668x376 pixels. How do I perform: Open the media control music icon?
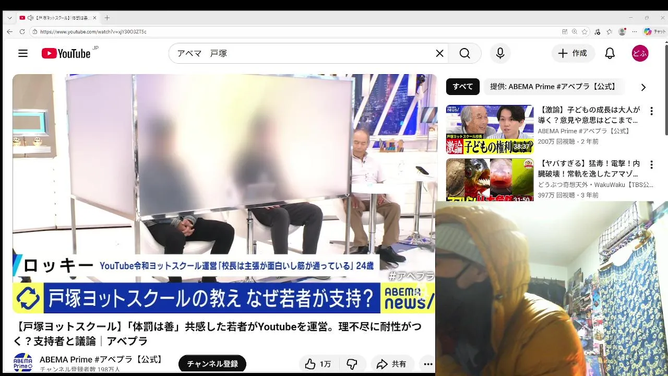[x=598, y=31]
